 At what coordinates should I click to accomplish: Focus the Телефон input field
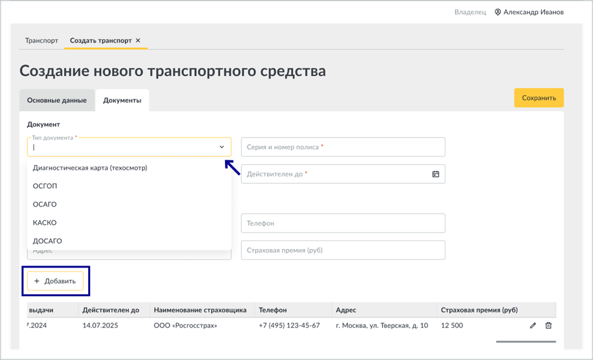point(343,223)
